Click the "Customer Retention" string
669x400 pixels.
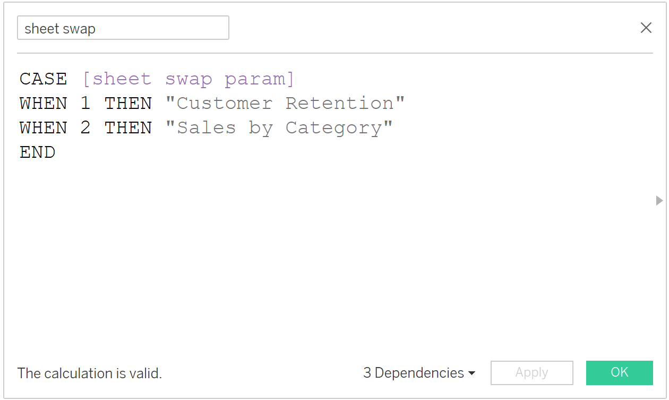click(x=285, y=103)
